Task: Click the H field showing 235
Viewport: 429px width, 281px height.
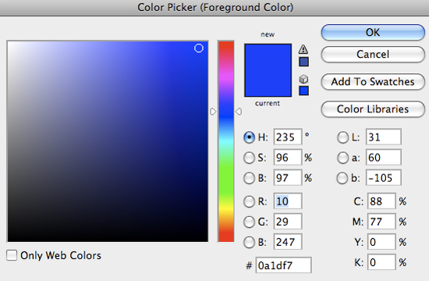Action: point(288,137)
